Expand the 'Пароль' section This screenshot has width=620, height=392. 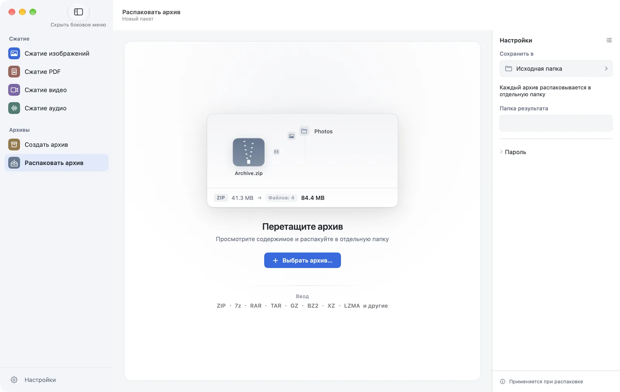[x=513, y=152]
